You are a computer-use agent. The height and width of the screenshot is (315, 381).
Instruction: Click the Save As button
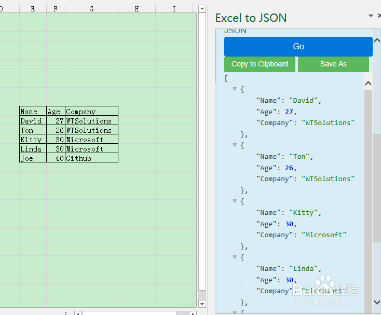[333, 64]
